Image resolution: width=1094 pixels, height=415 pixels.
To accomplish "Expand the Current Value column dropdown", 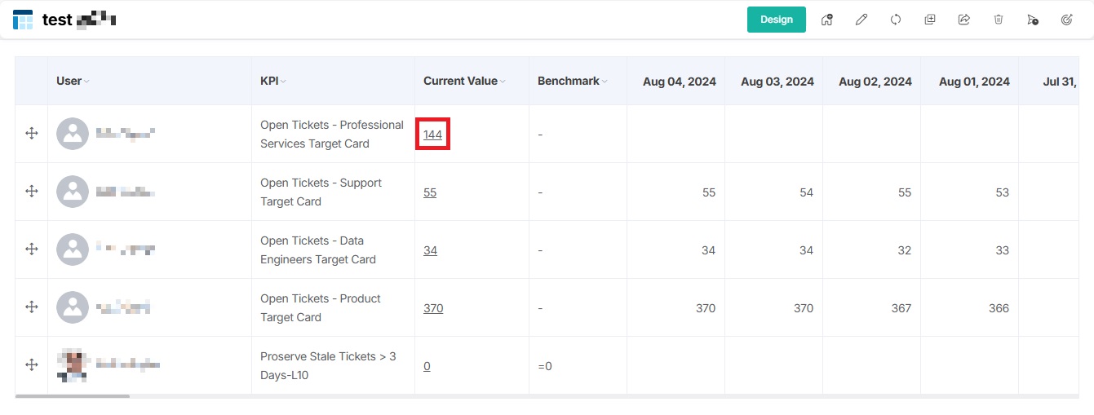I will coord(503,82).
